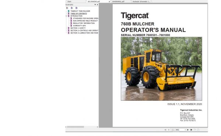Viewport: 221px width, 136px height.
Task: Click the bookmark icon beside INTRODUCTION
Action: click(69, 16)
